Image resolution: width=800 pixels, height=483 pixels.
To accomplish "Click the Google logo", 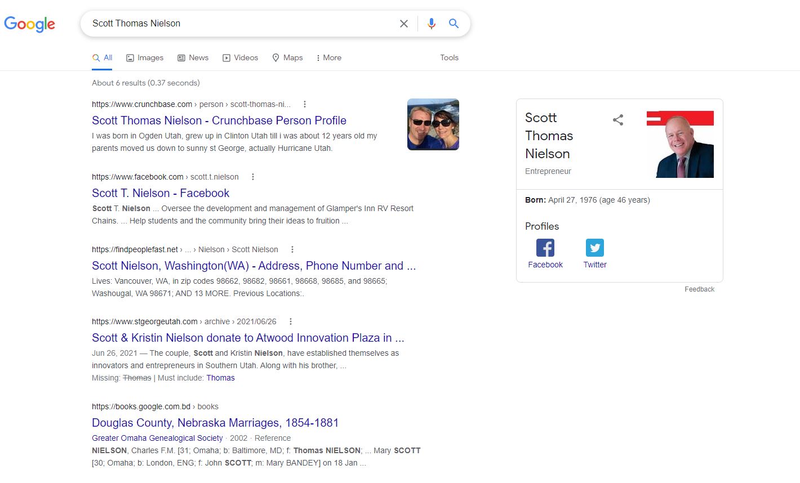I will coord(29,24).
